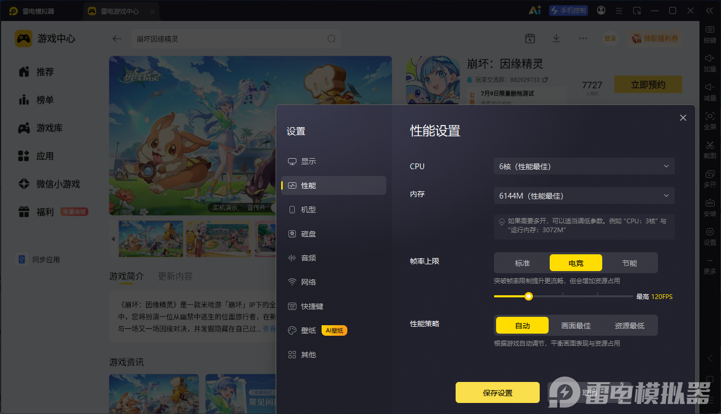Click the 领取福利券 button

coord(655,38)
